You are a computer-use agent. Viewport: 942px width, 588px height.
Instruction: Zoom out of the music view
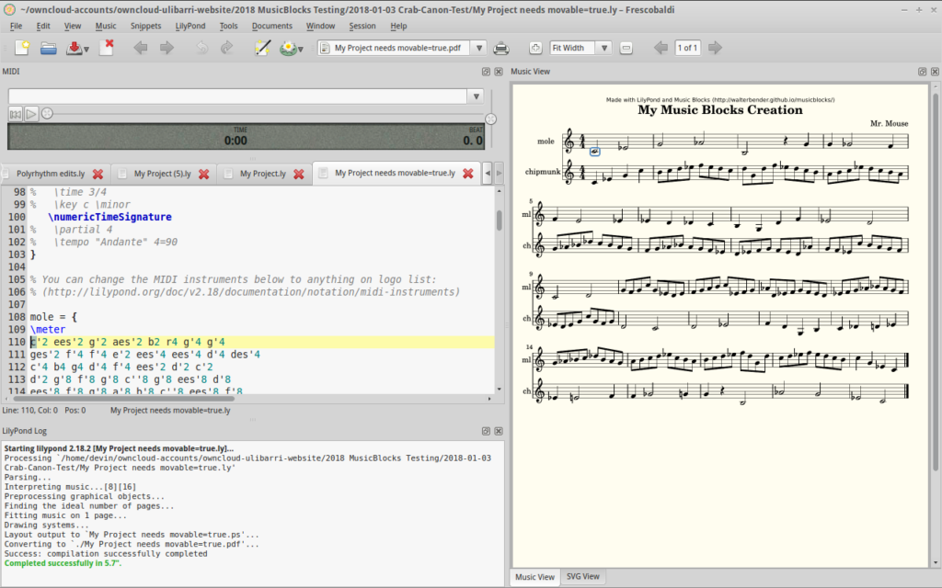(x=626, y=48)
